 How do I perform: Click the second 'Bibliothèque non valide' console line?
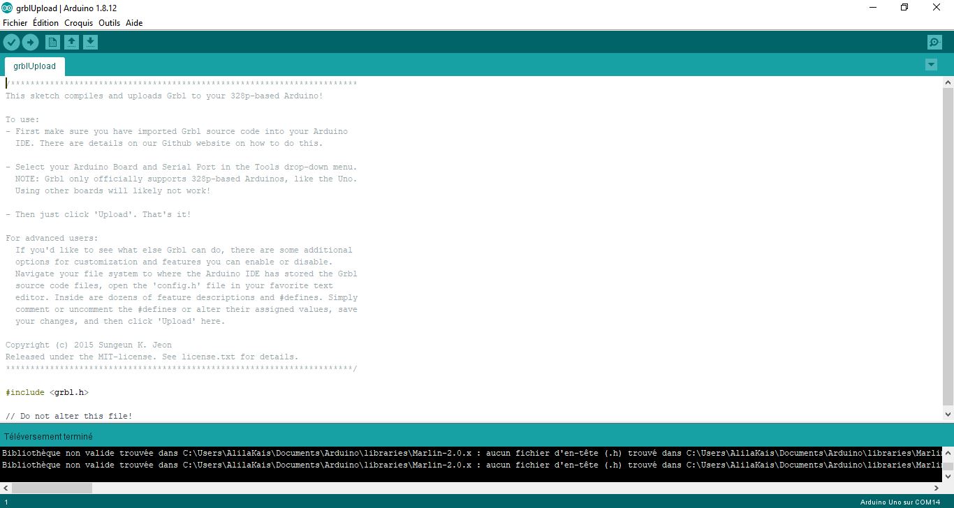tap(471, 465)
